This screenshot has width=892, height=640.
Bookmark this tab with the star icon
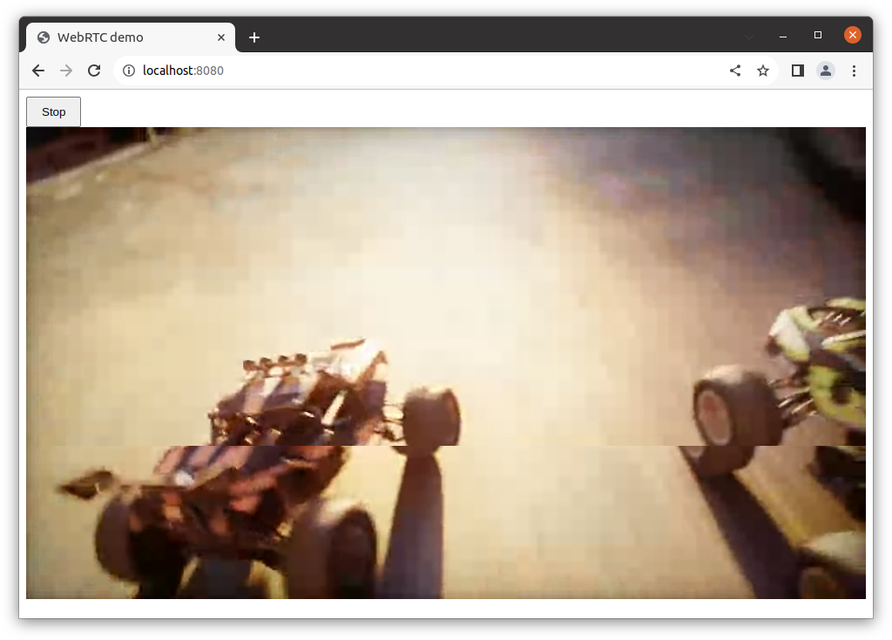763,71
